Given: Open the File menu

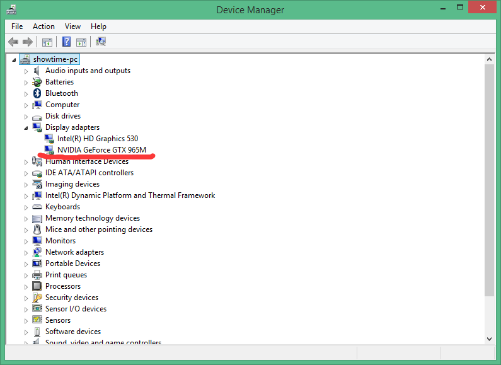Looking at the screenshot, I should tap(17, 26).
